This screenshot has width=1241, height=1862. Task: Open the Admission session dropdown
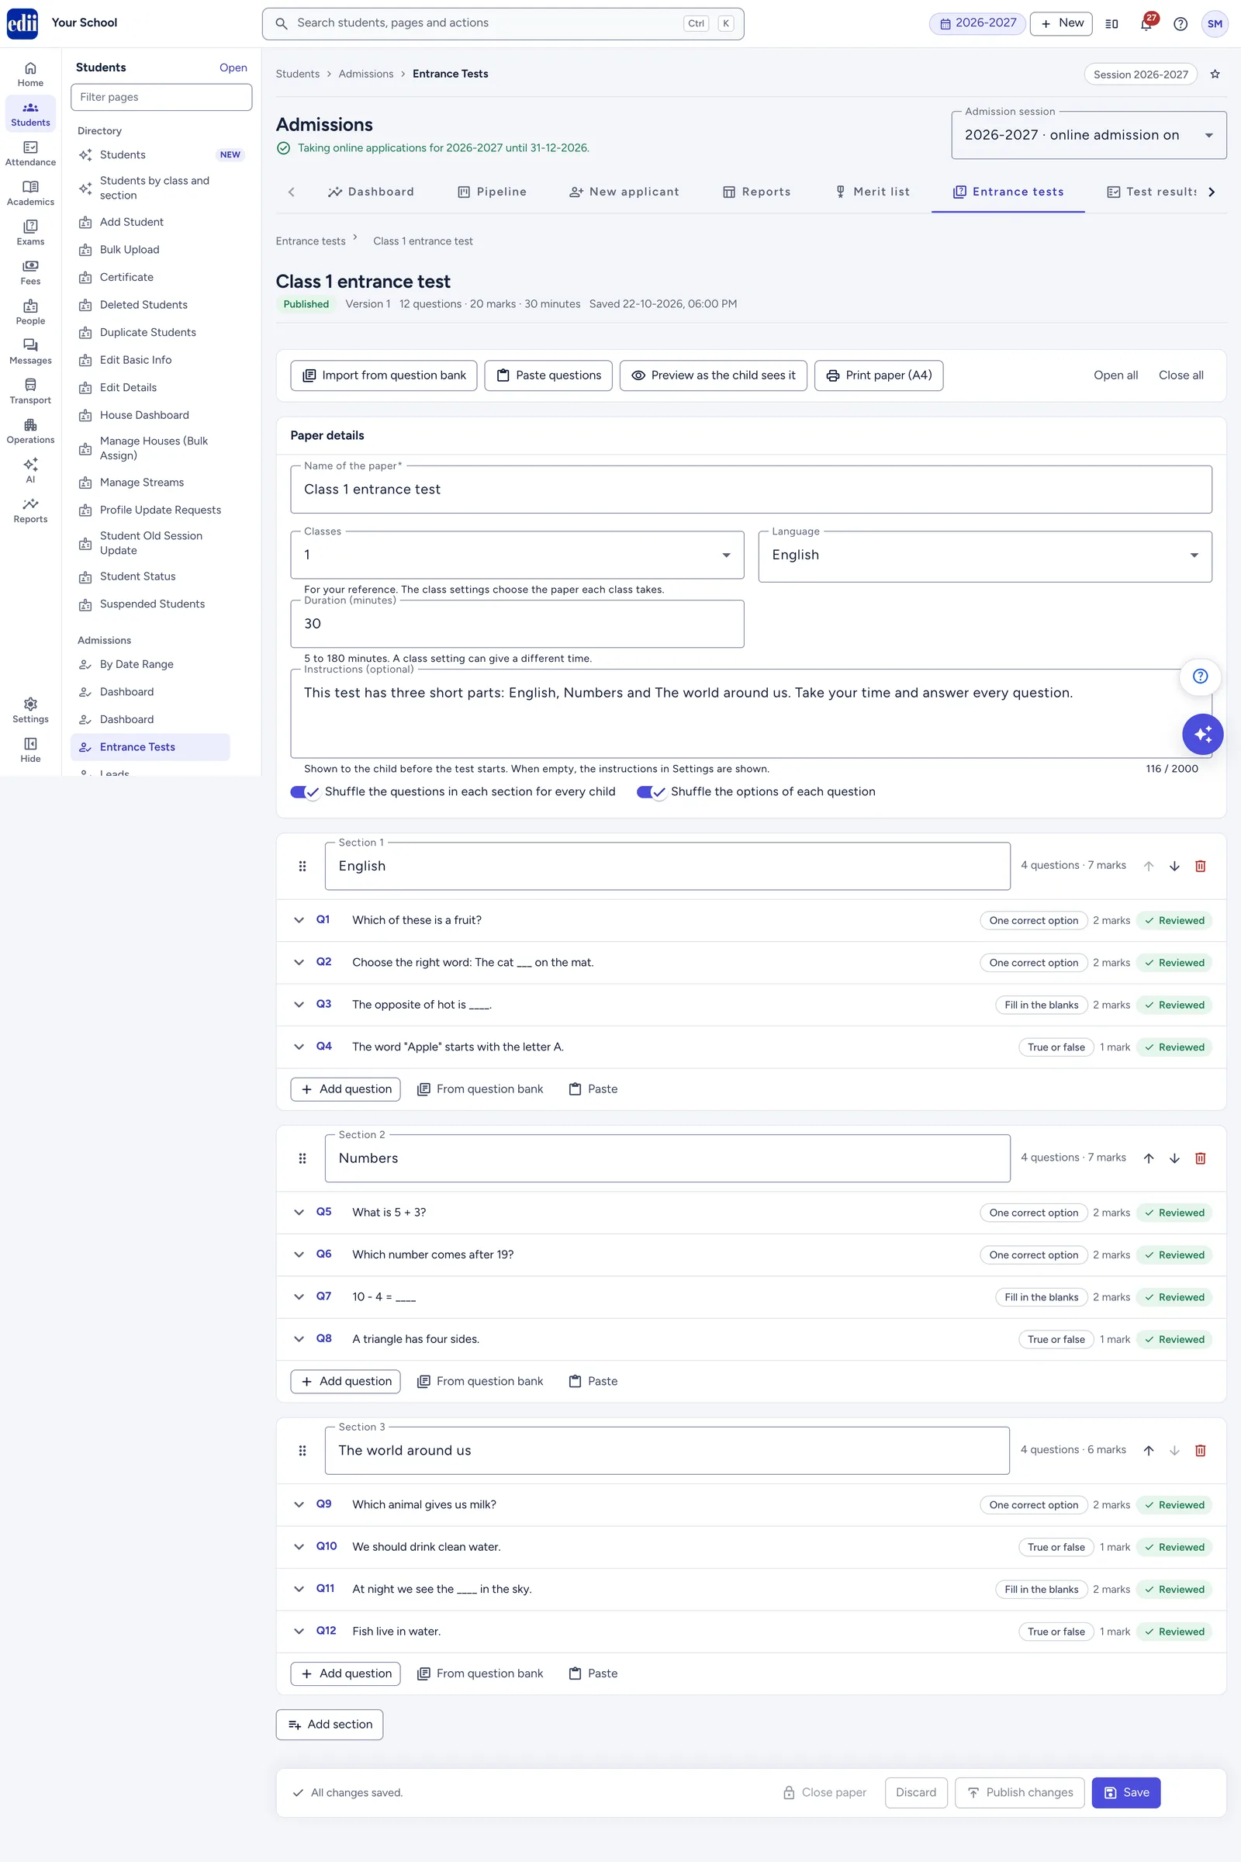coord(1088,135)
